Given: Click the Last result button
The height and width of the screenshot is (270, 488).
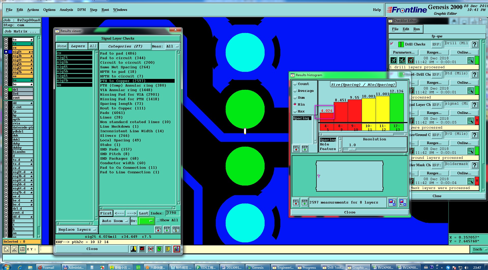Looking at the screenshot, I should [x=143, y=213].
